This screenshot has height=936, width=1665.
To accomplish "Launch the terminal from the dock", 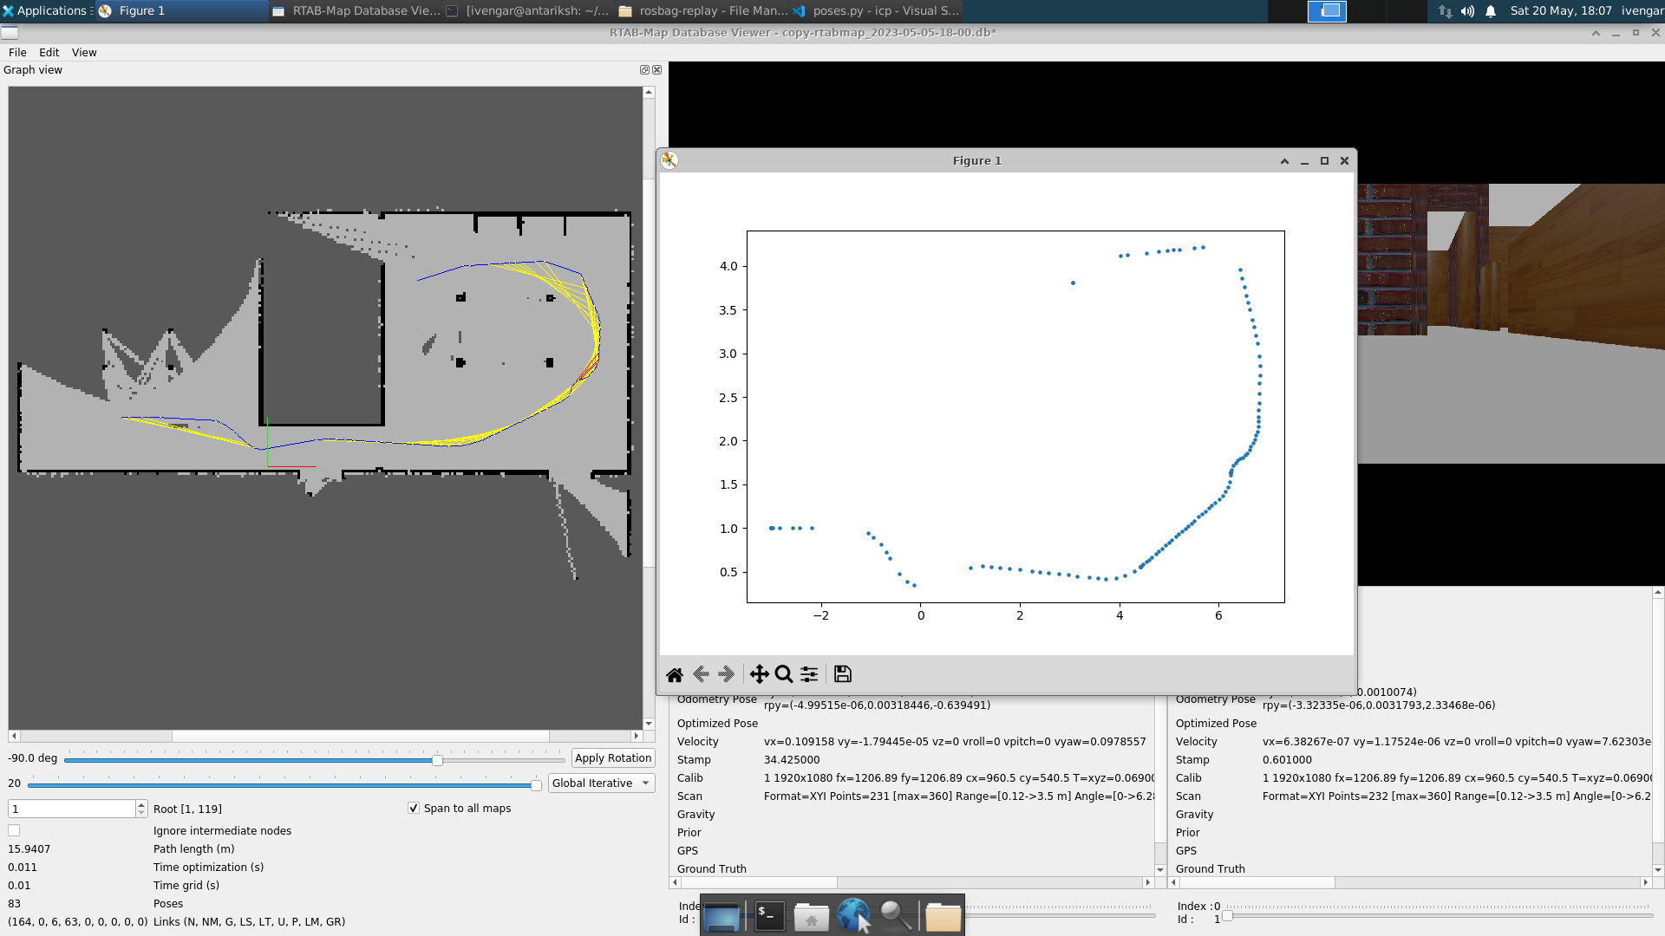I will click(x=768, y=915).
